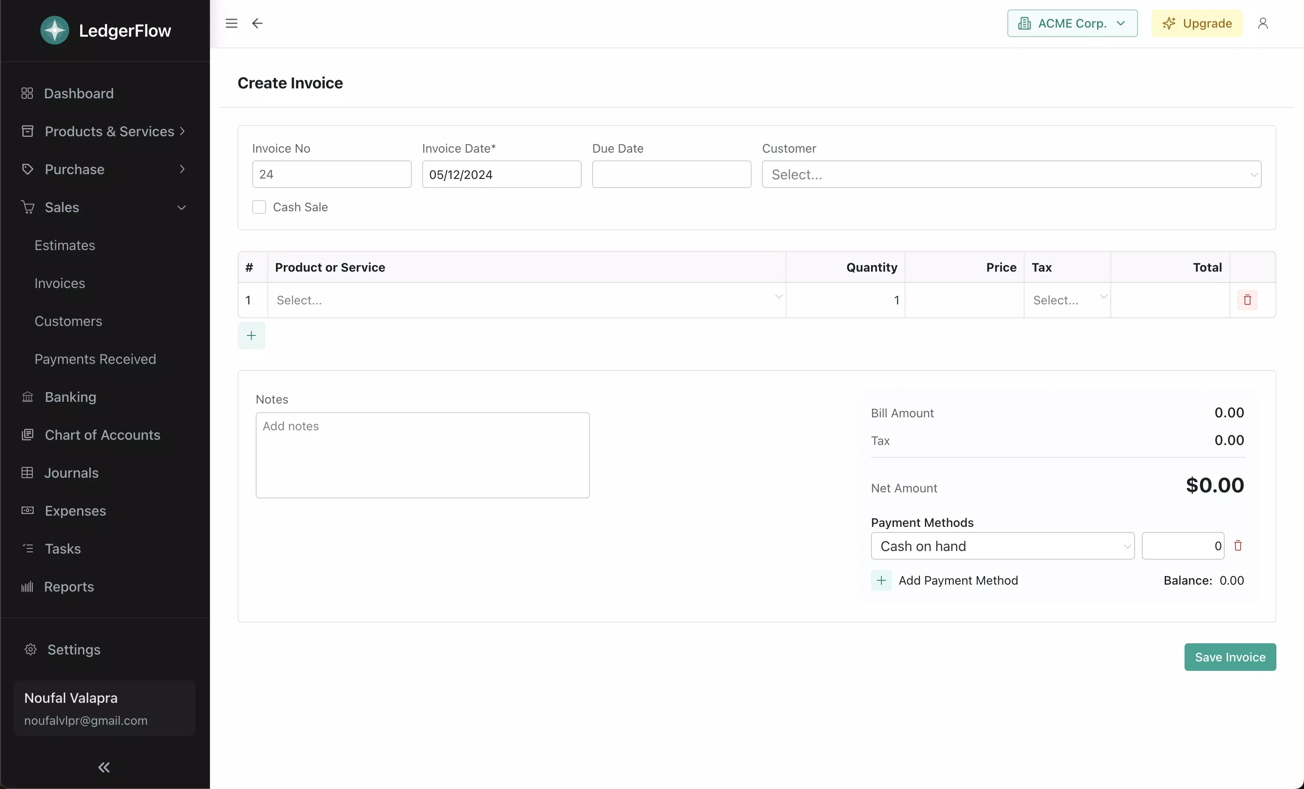Click the Expenses money icon

pyautogui.click(x=28, y=510)
